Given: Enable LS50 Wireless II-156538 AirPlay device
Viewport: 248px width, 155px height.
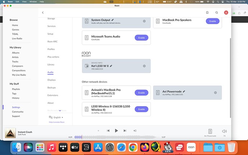Looking at the screenshot, I should (x=141, y=109).
